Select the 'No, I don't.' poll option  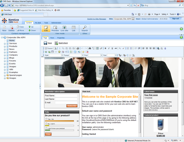pyautogui.click(x=46, y=124)
